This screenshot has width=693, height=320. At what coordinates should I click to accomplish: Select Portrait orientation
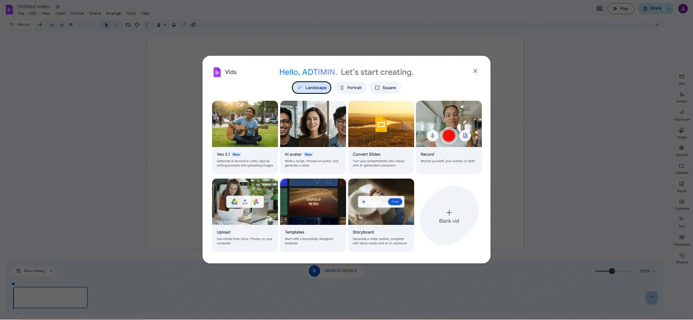(x=350, y=88)
